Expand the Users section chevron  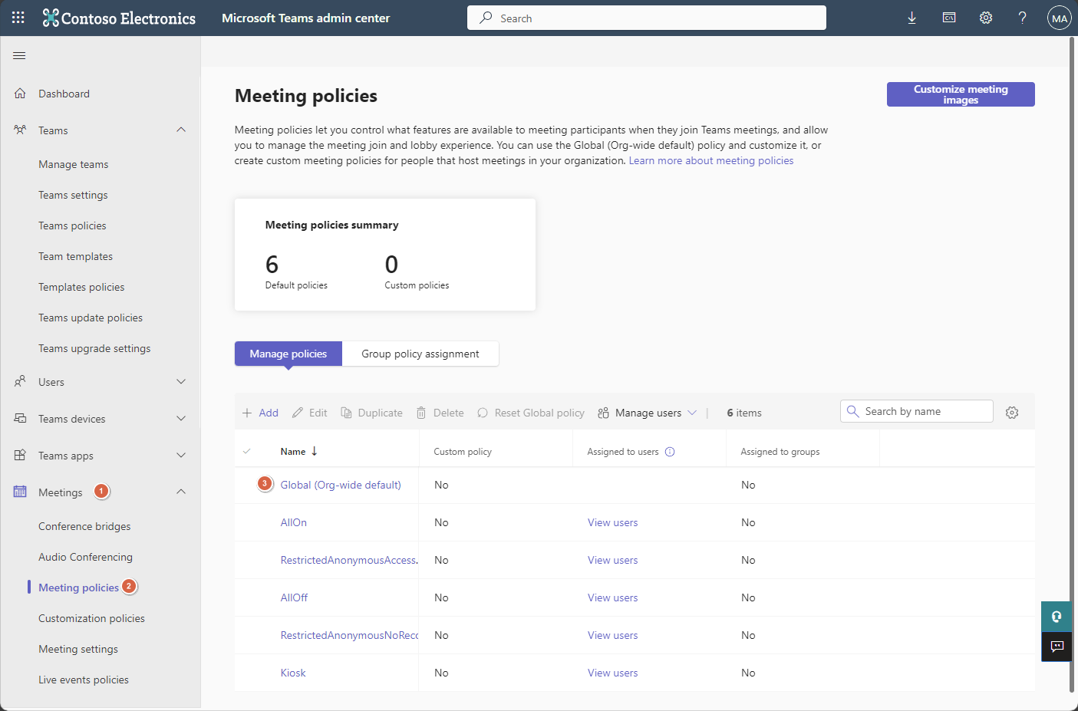[x=181, y=382]
